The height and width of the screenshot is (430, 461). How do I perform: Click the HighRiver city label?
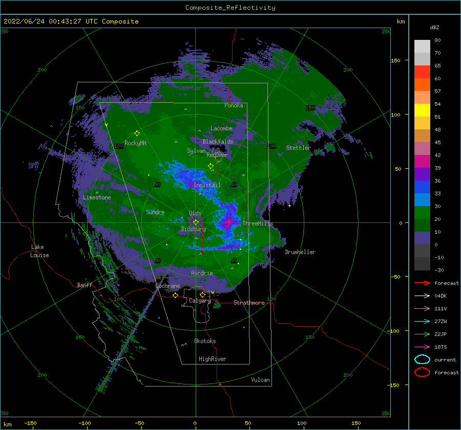(213, 359)
